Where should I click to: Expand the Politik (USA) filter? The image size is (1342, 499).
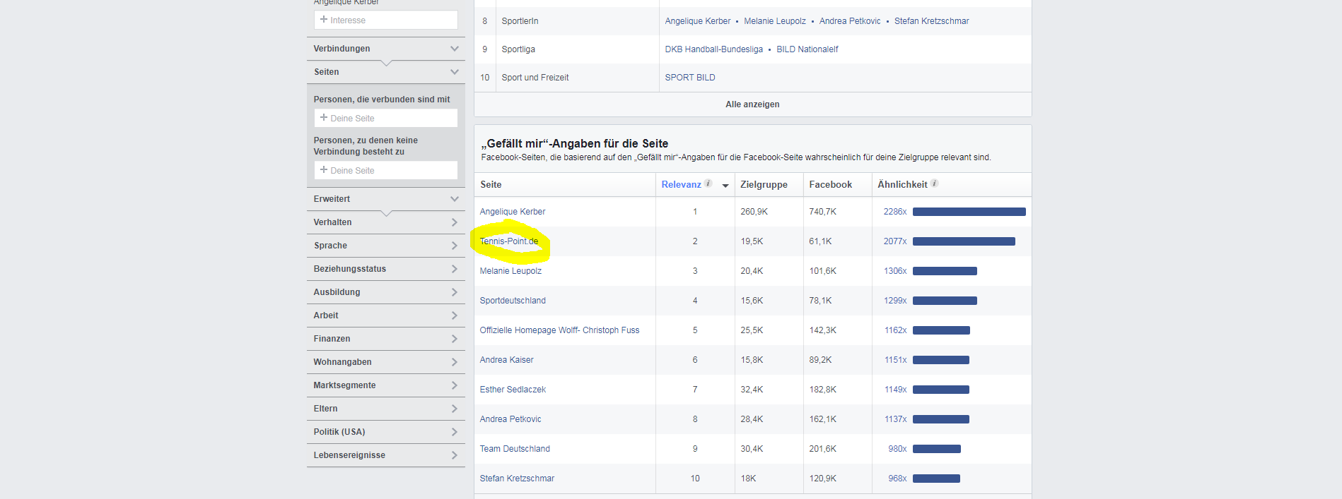click(x=386, y=432)
